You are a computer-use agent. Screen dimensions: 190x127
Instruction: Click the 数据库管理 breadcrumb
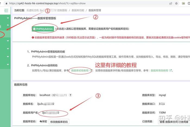95,10
